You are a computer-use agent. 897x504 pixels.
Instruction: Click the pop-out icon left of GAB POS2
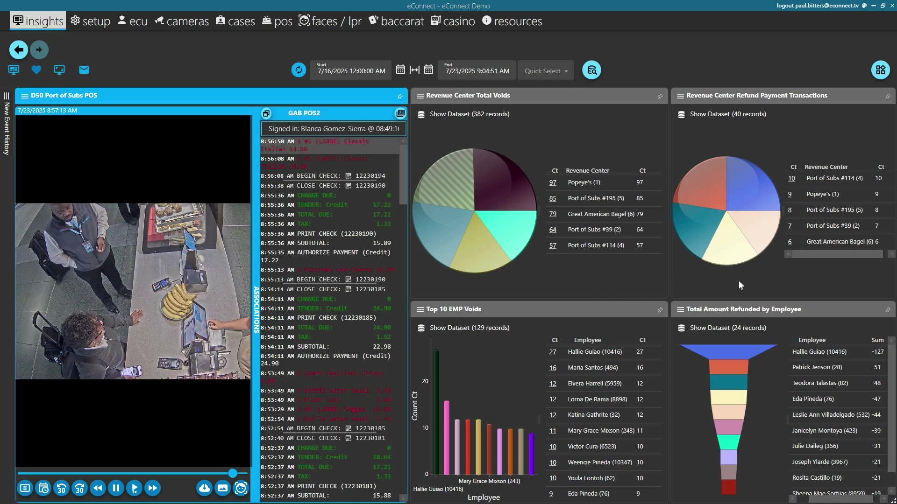click(266, 113)
